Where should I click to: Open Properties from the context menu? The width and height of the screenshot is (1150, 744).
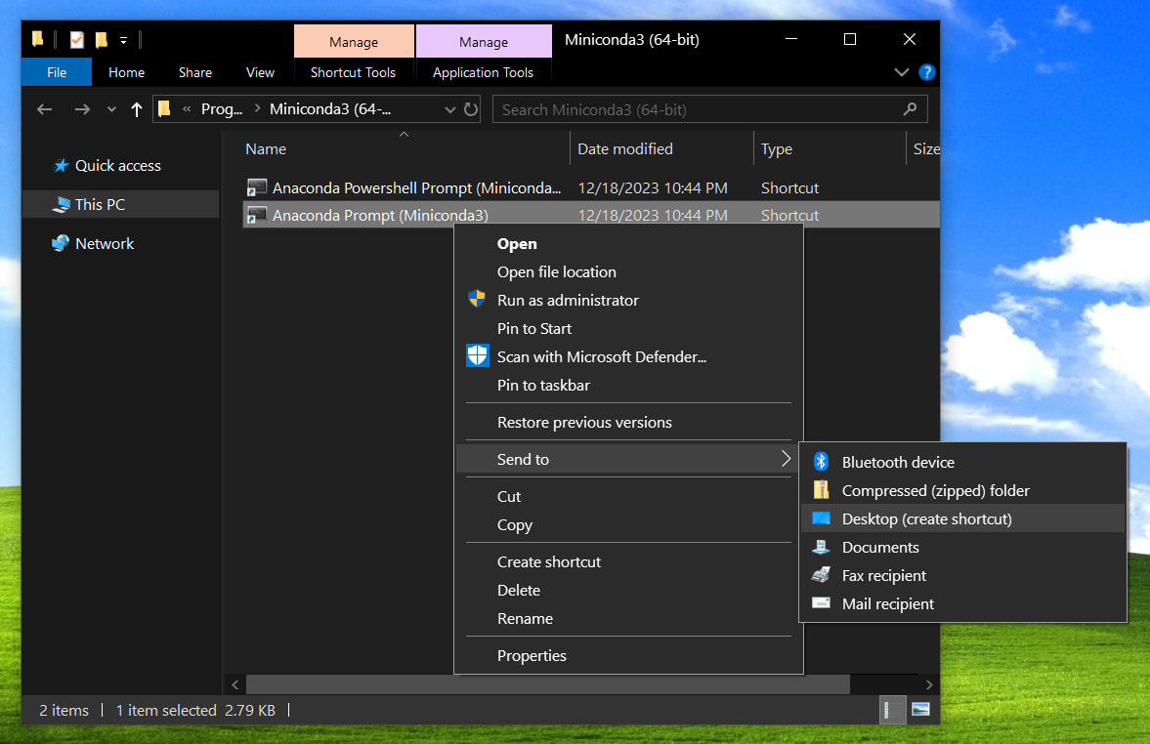628,655
